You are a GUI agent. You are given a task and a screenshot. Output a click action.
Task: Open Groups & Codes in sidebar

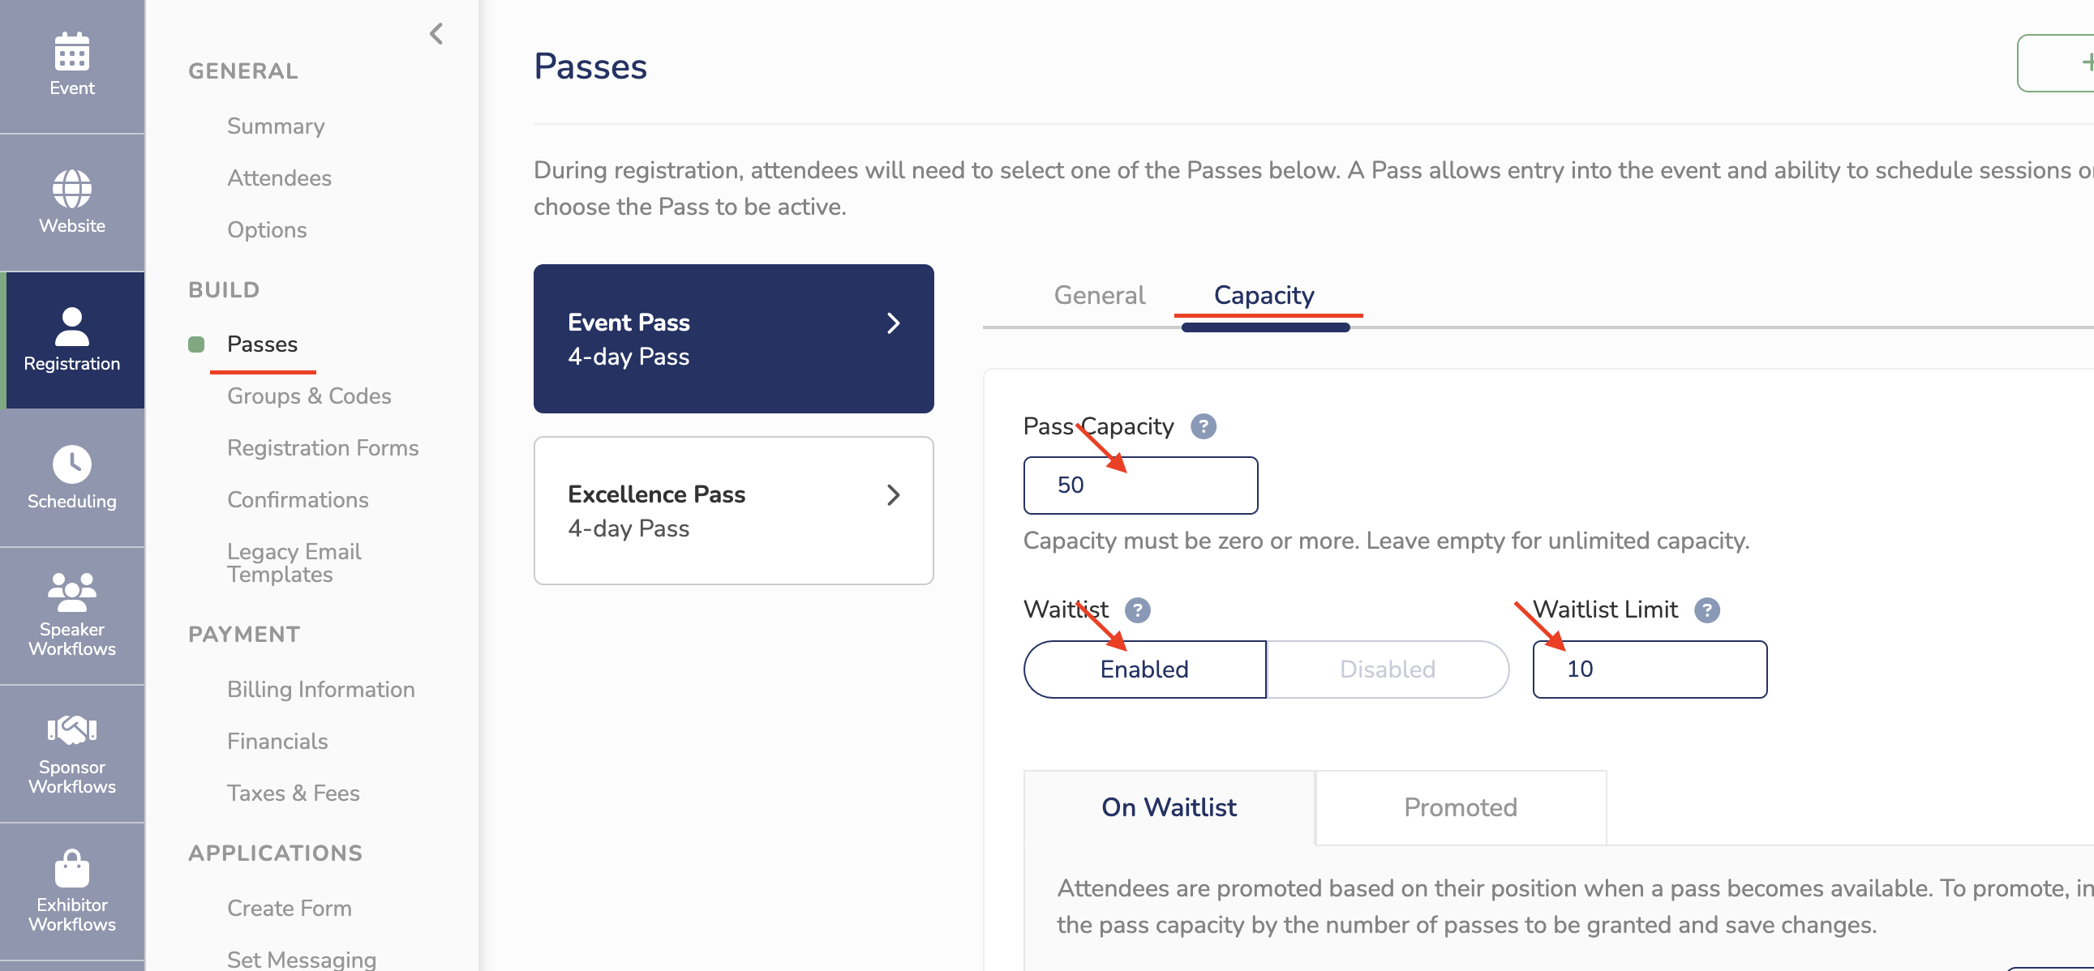309,396
